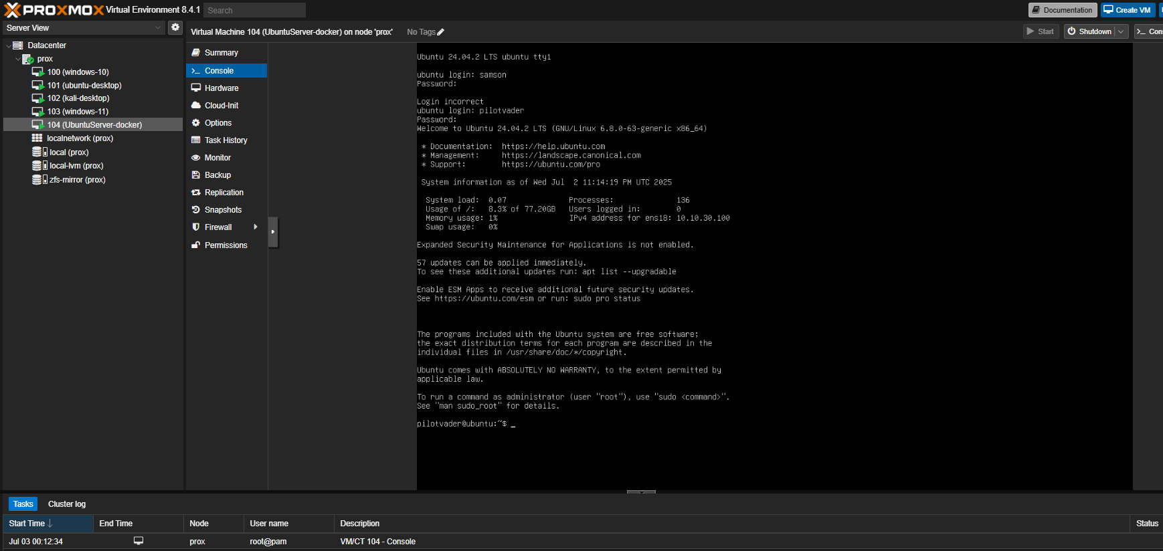Open the Server View settings gear
The height and width of the screenshot is (551, 1163).
pos(175,27)
